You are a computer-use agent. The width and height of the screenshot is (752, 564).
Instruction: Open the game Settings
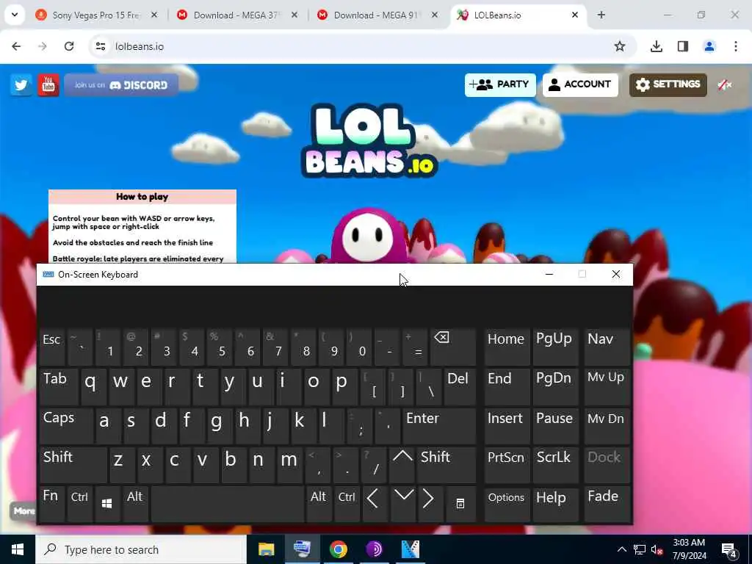click(x=668, y=85)
